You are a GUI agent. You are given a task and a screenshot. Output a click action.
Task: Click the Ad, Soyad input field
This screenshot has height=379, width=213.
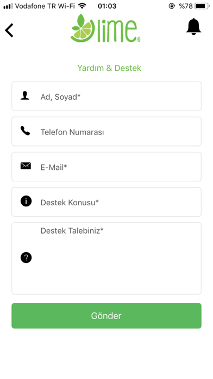tap(106, 96)
